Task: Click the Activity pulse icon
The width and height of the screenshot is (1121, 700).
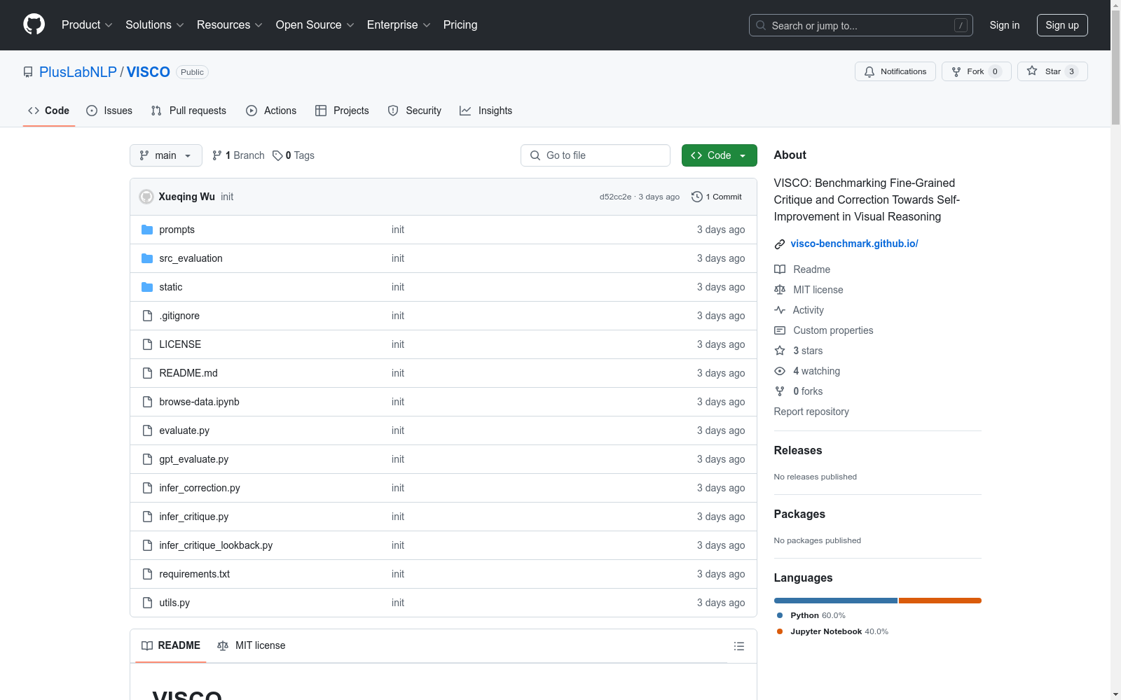Action: click(x=780, y=310)
